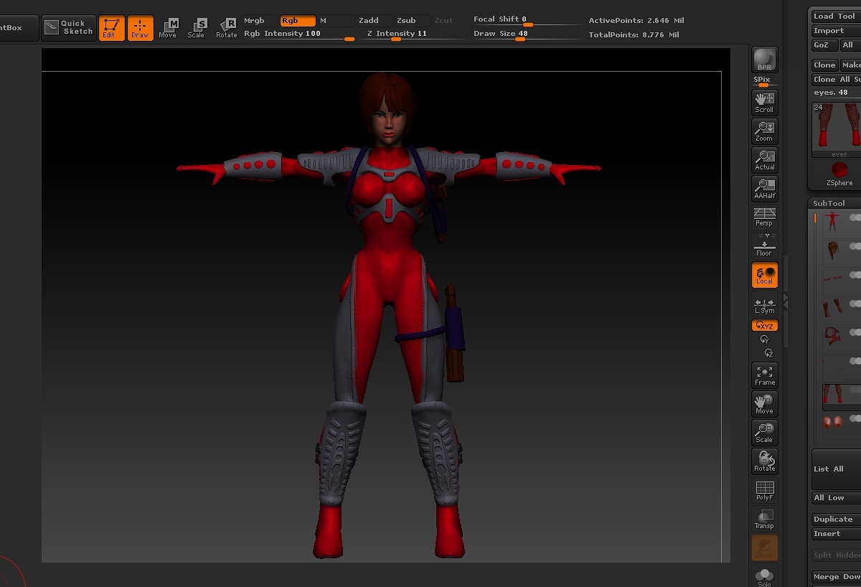
Task: Enable Zadd sculpt mode
Action: (374, 21)
